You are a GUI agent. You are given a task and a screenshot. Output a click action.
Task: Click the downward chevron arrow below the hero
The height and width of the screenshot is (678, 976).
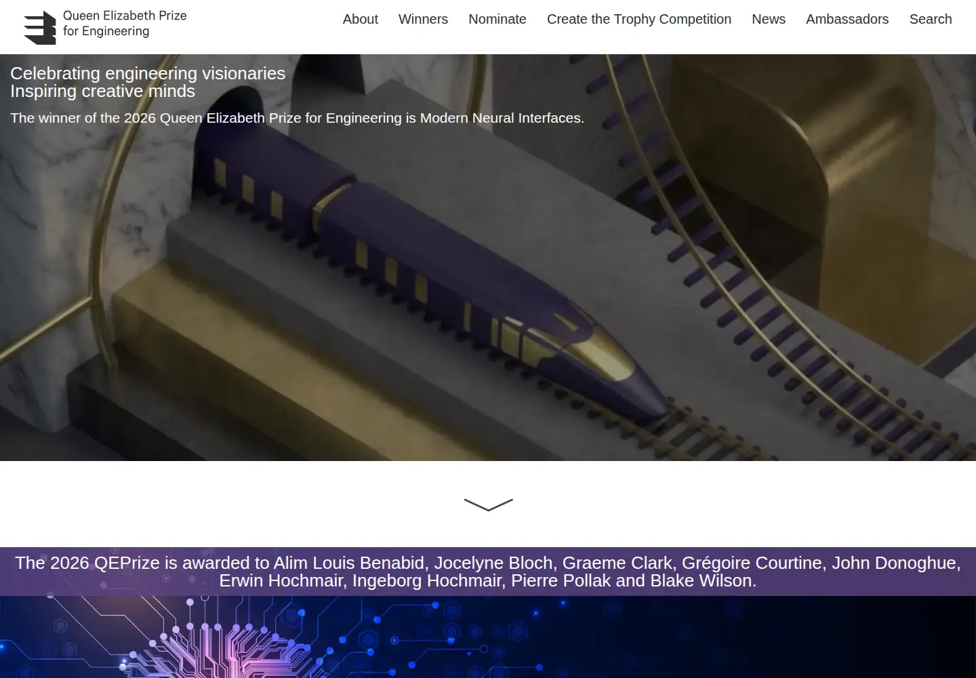[x=488, y=504]
